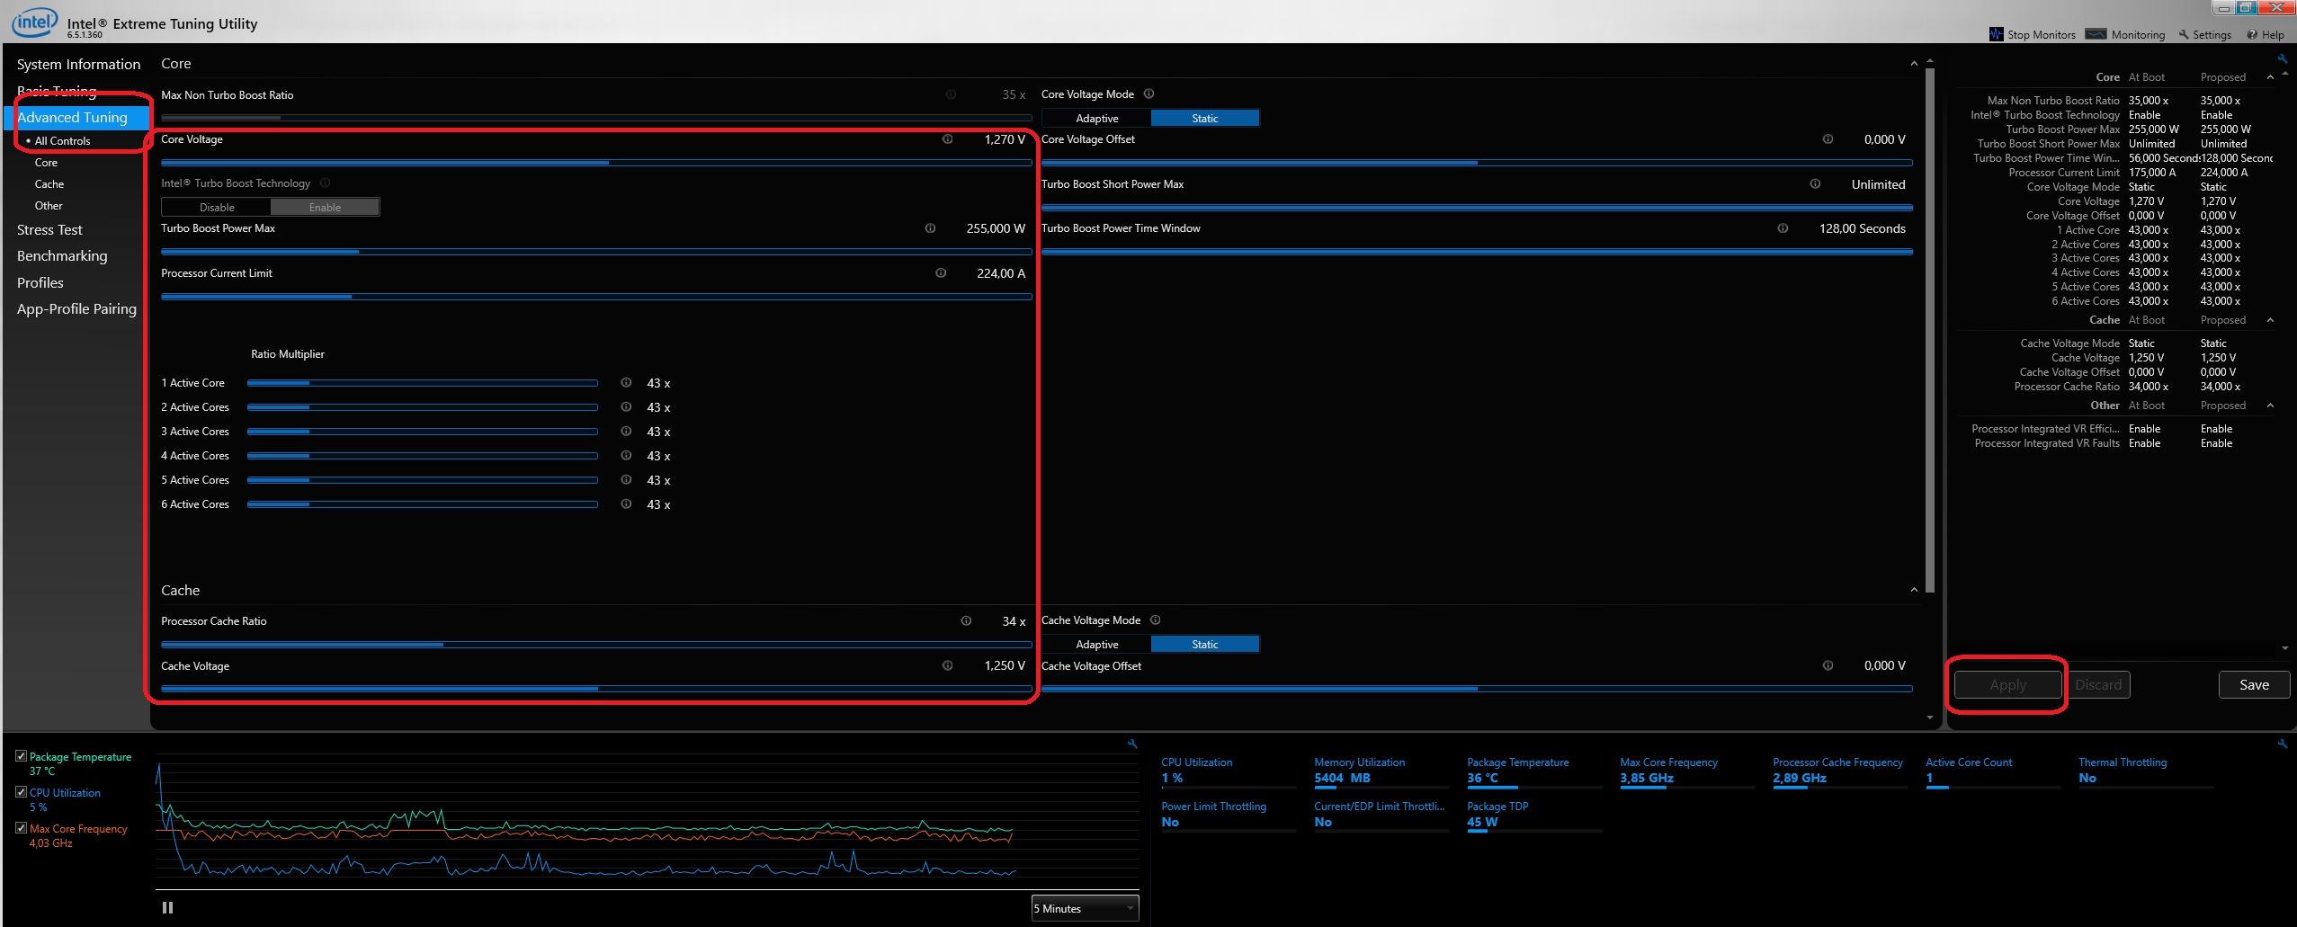Collapse the Cache section in the main panel
The width and height of the screenshot is (2297, 927).
[x=1914, y=591]
